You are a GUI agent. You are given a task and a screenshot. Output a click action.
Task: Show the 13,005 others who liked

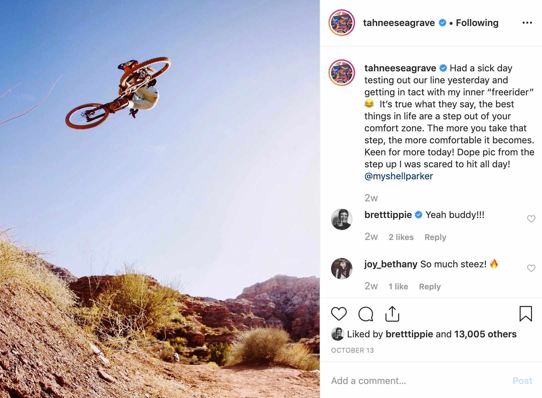pyautogui.click(x=485, y=334)
